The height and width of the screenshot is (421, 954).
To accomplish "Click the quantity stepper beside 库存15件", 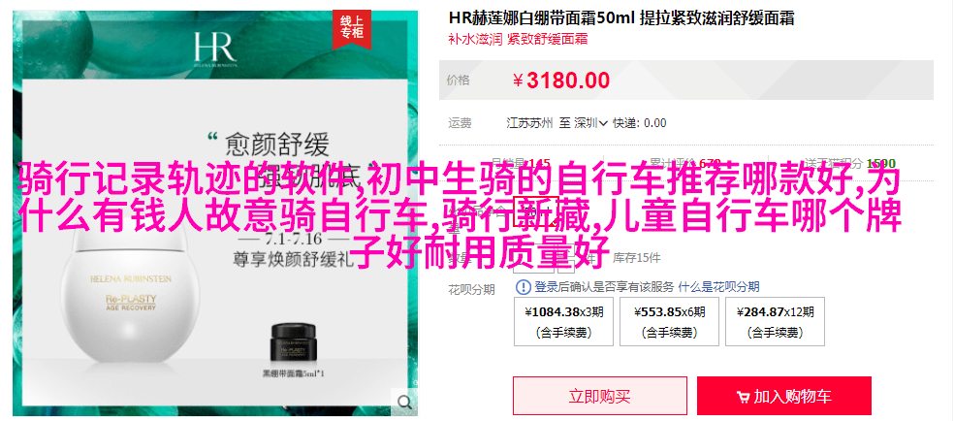I will [544, 258].
